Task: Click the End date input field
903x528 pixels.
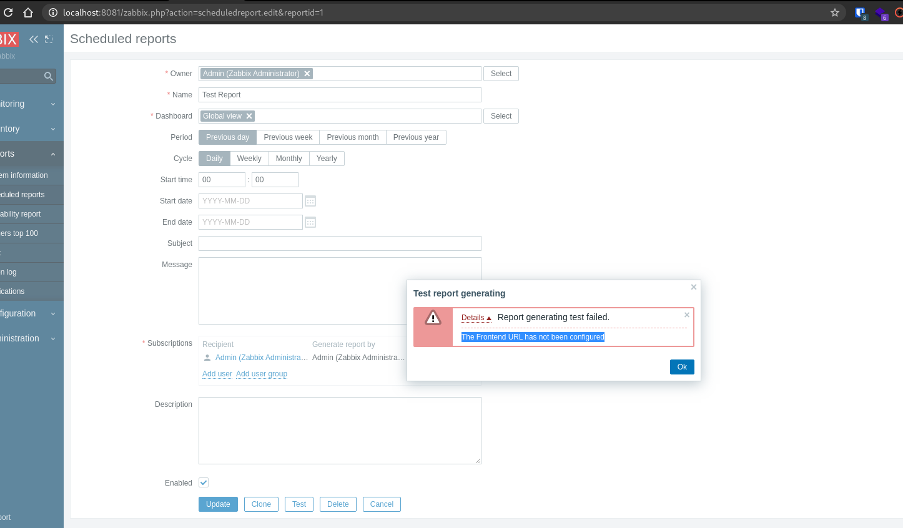Action: tap(250, 222)
